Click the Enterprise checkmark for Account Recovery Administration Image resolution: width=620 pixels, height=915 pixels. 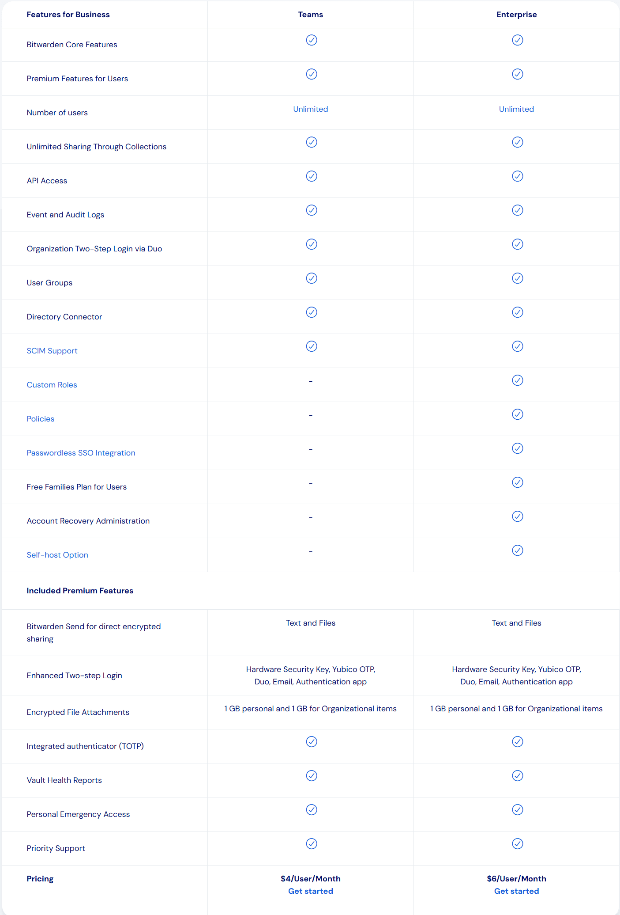point(517,516)
